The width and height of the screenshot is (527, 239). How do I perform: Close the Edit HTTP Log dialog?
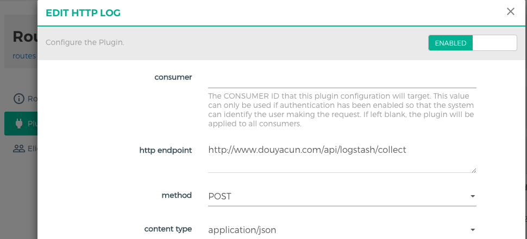510,11
